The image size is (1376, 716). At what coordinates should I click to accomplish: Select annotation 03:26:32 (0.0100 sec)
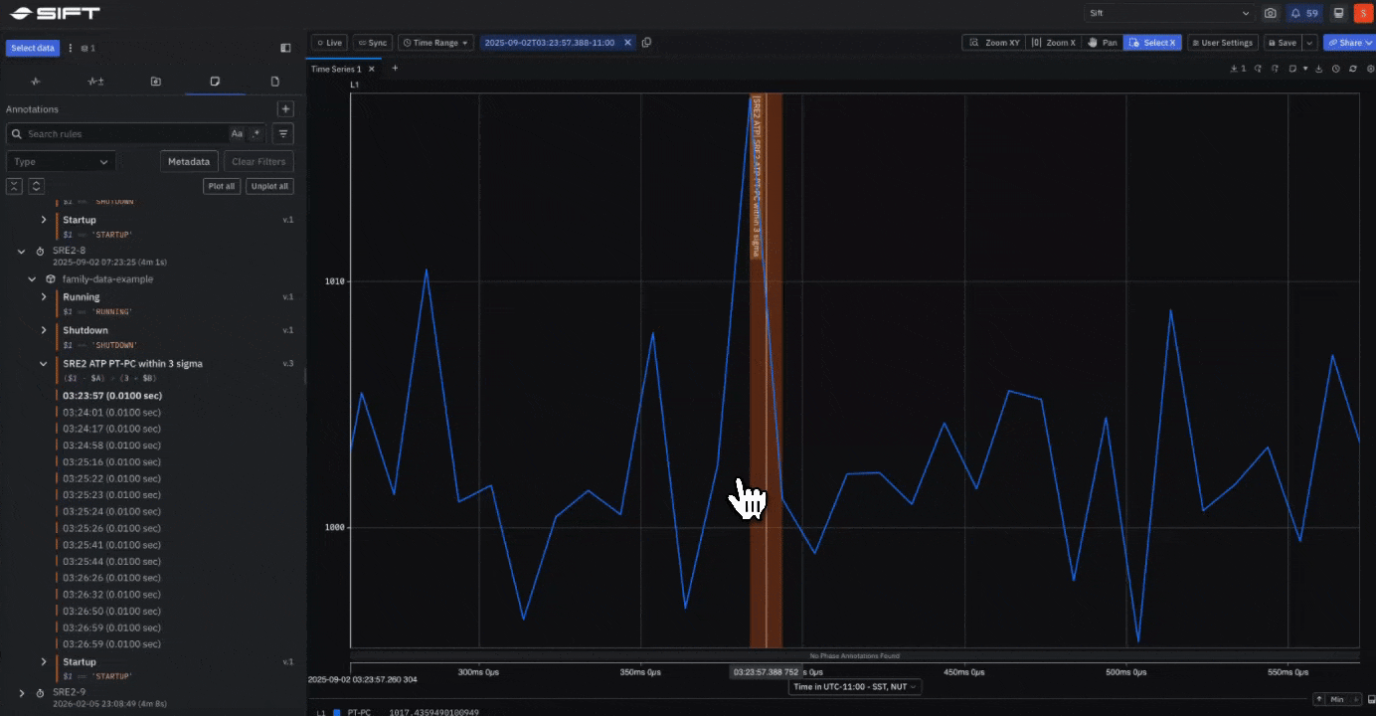(111, 595)
